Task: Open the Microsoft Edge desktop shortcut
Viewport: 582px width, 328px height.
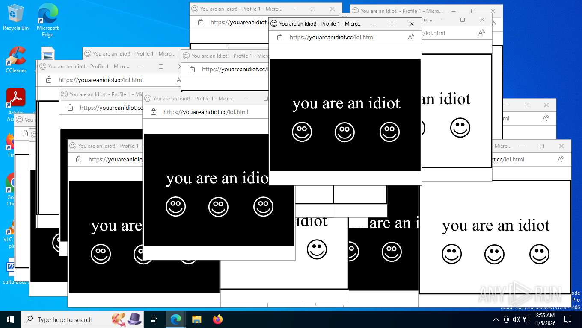Action: (48, 20)
